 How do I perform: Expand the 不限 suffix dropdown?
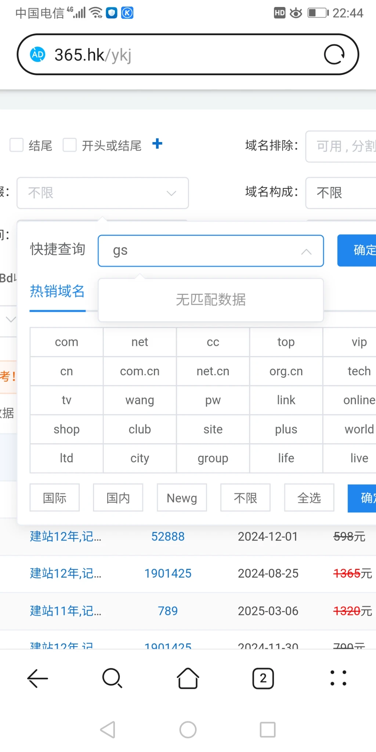pos(103,193)
